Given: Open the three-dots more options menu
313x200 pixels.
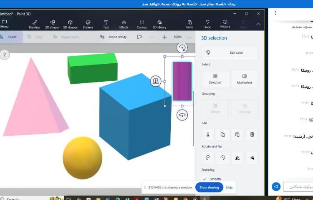Looking at the screenshot, I should (189, 37).
